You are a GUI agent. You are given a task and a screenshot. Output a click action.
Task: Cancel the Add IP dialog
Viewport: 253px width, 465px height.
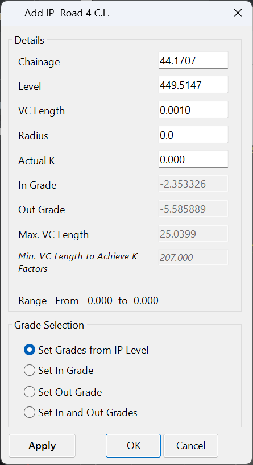click(x=190, y=446)
